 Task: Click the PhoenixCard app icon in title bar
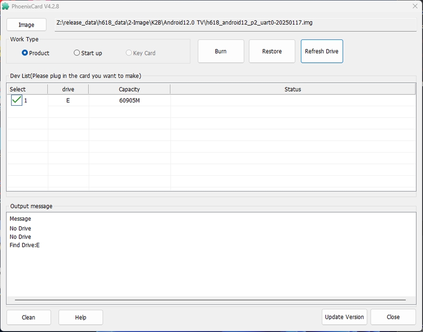6,6
